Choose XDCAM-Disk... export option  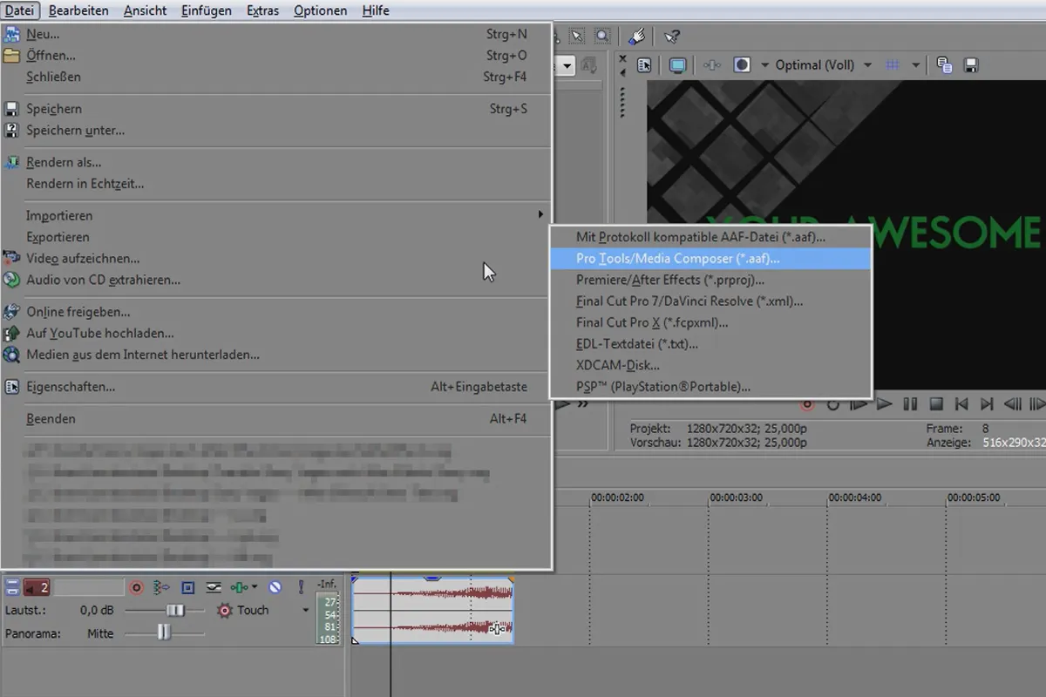710,365
